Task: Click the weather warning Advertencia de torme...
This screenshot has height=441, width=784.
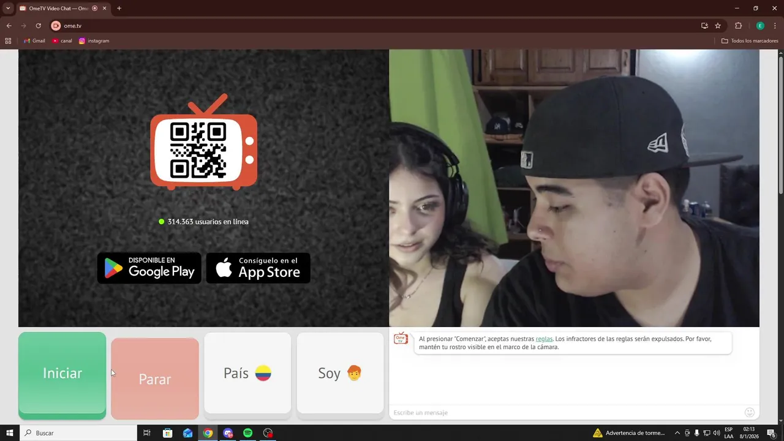Action: [x=628, y=433]
